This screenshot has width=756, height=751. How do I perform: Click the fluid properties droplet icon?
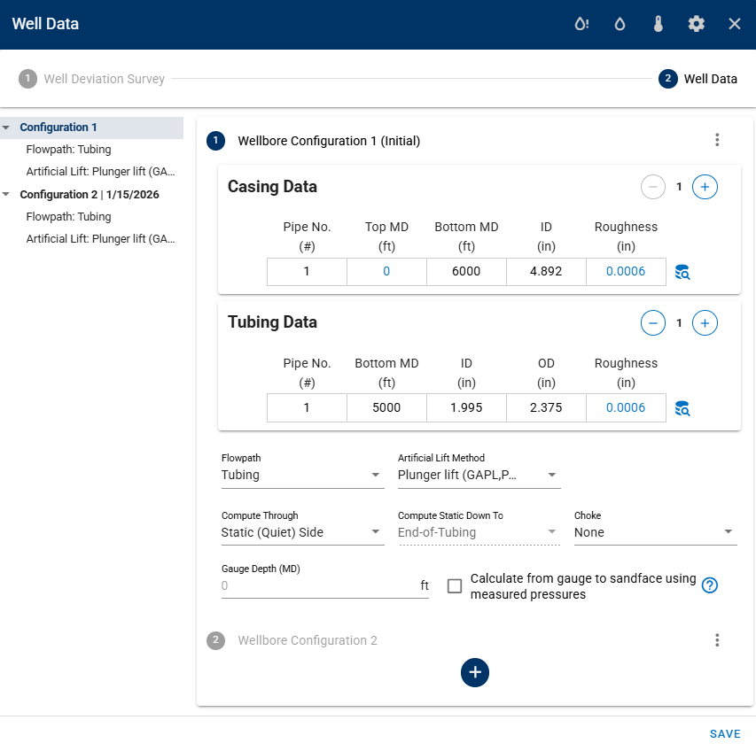(x=620, y=24)
